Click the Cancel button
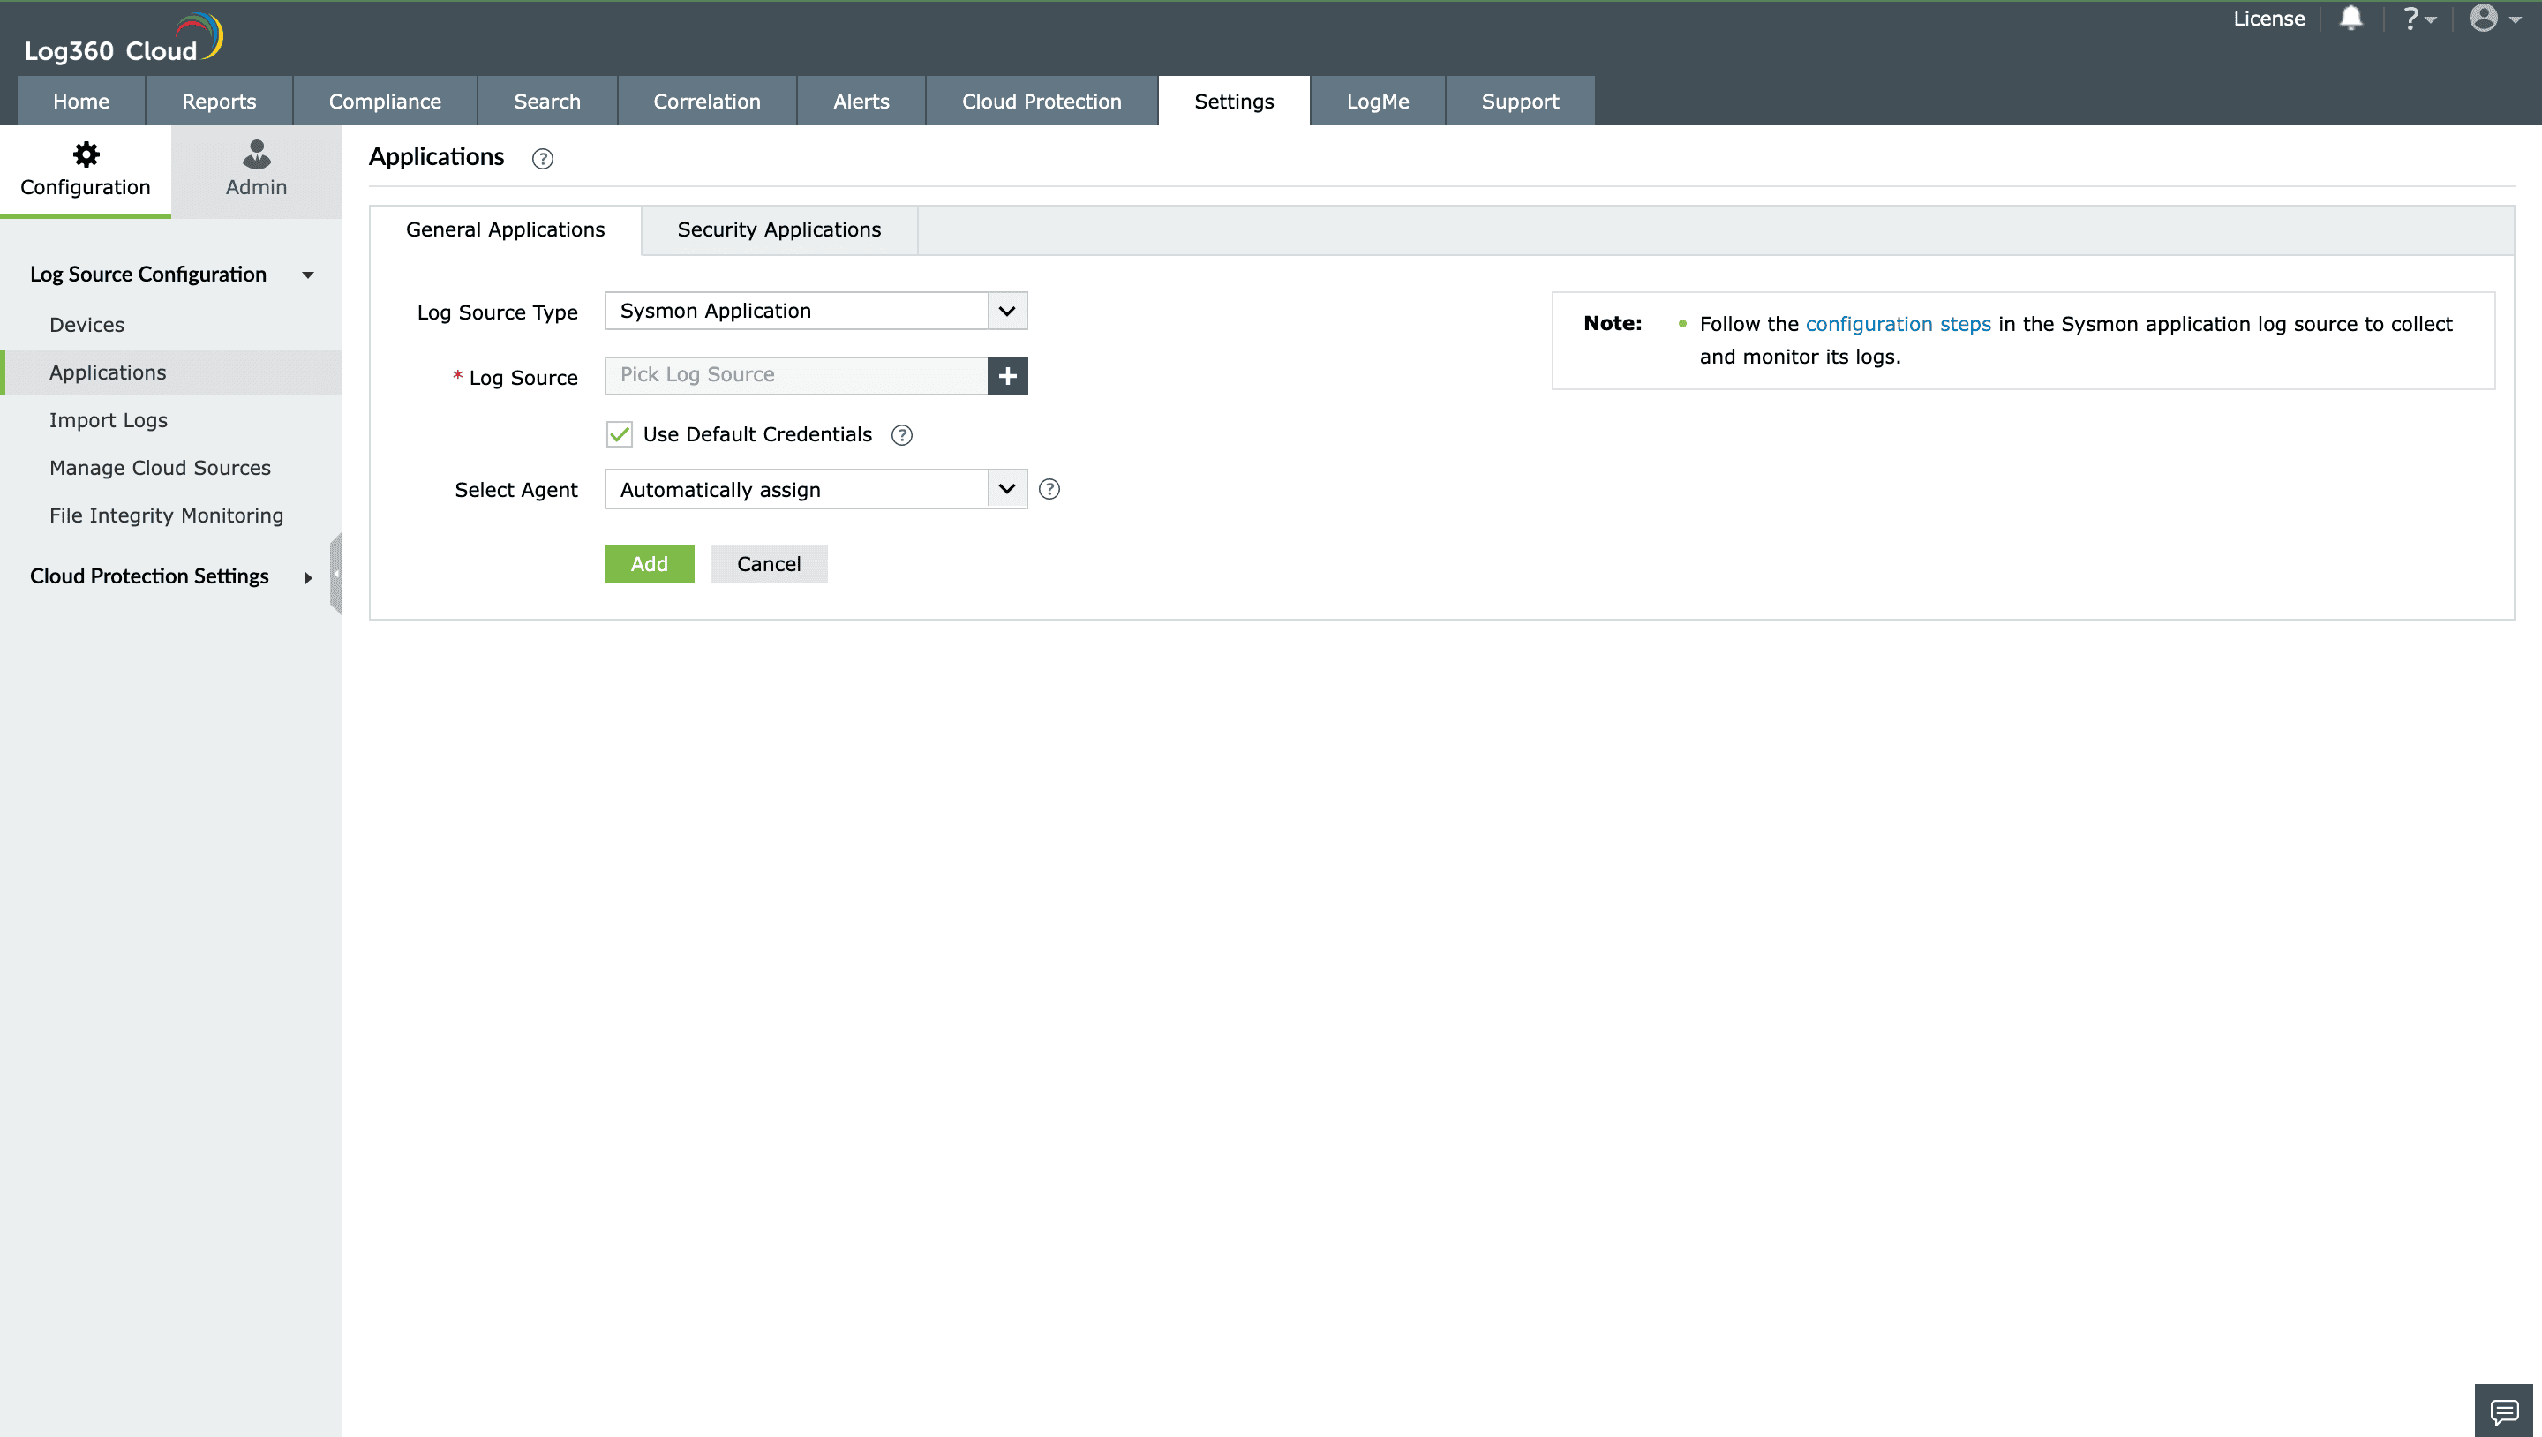The width and height of the screenshot is (2542, 1437). [x=768, y=562]
